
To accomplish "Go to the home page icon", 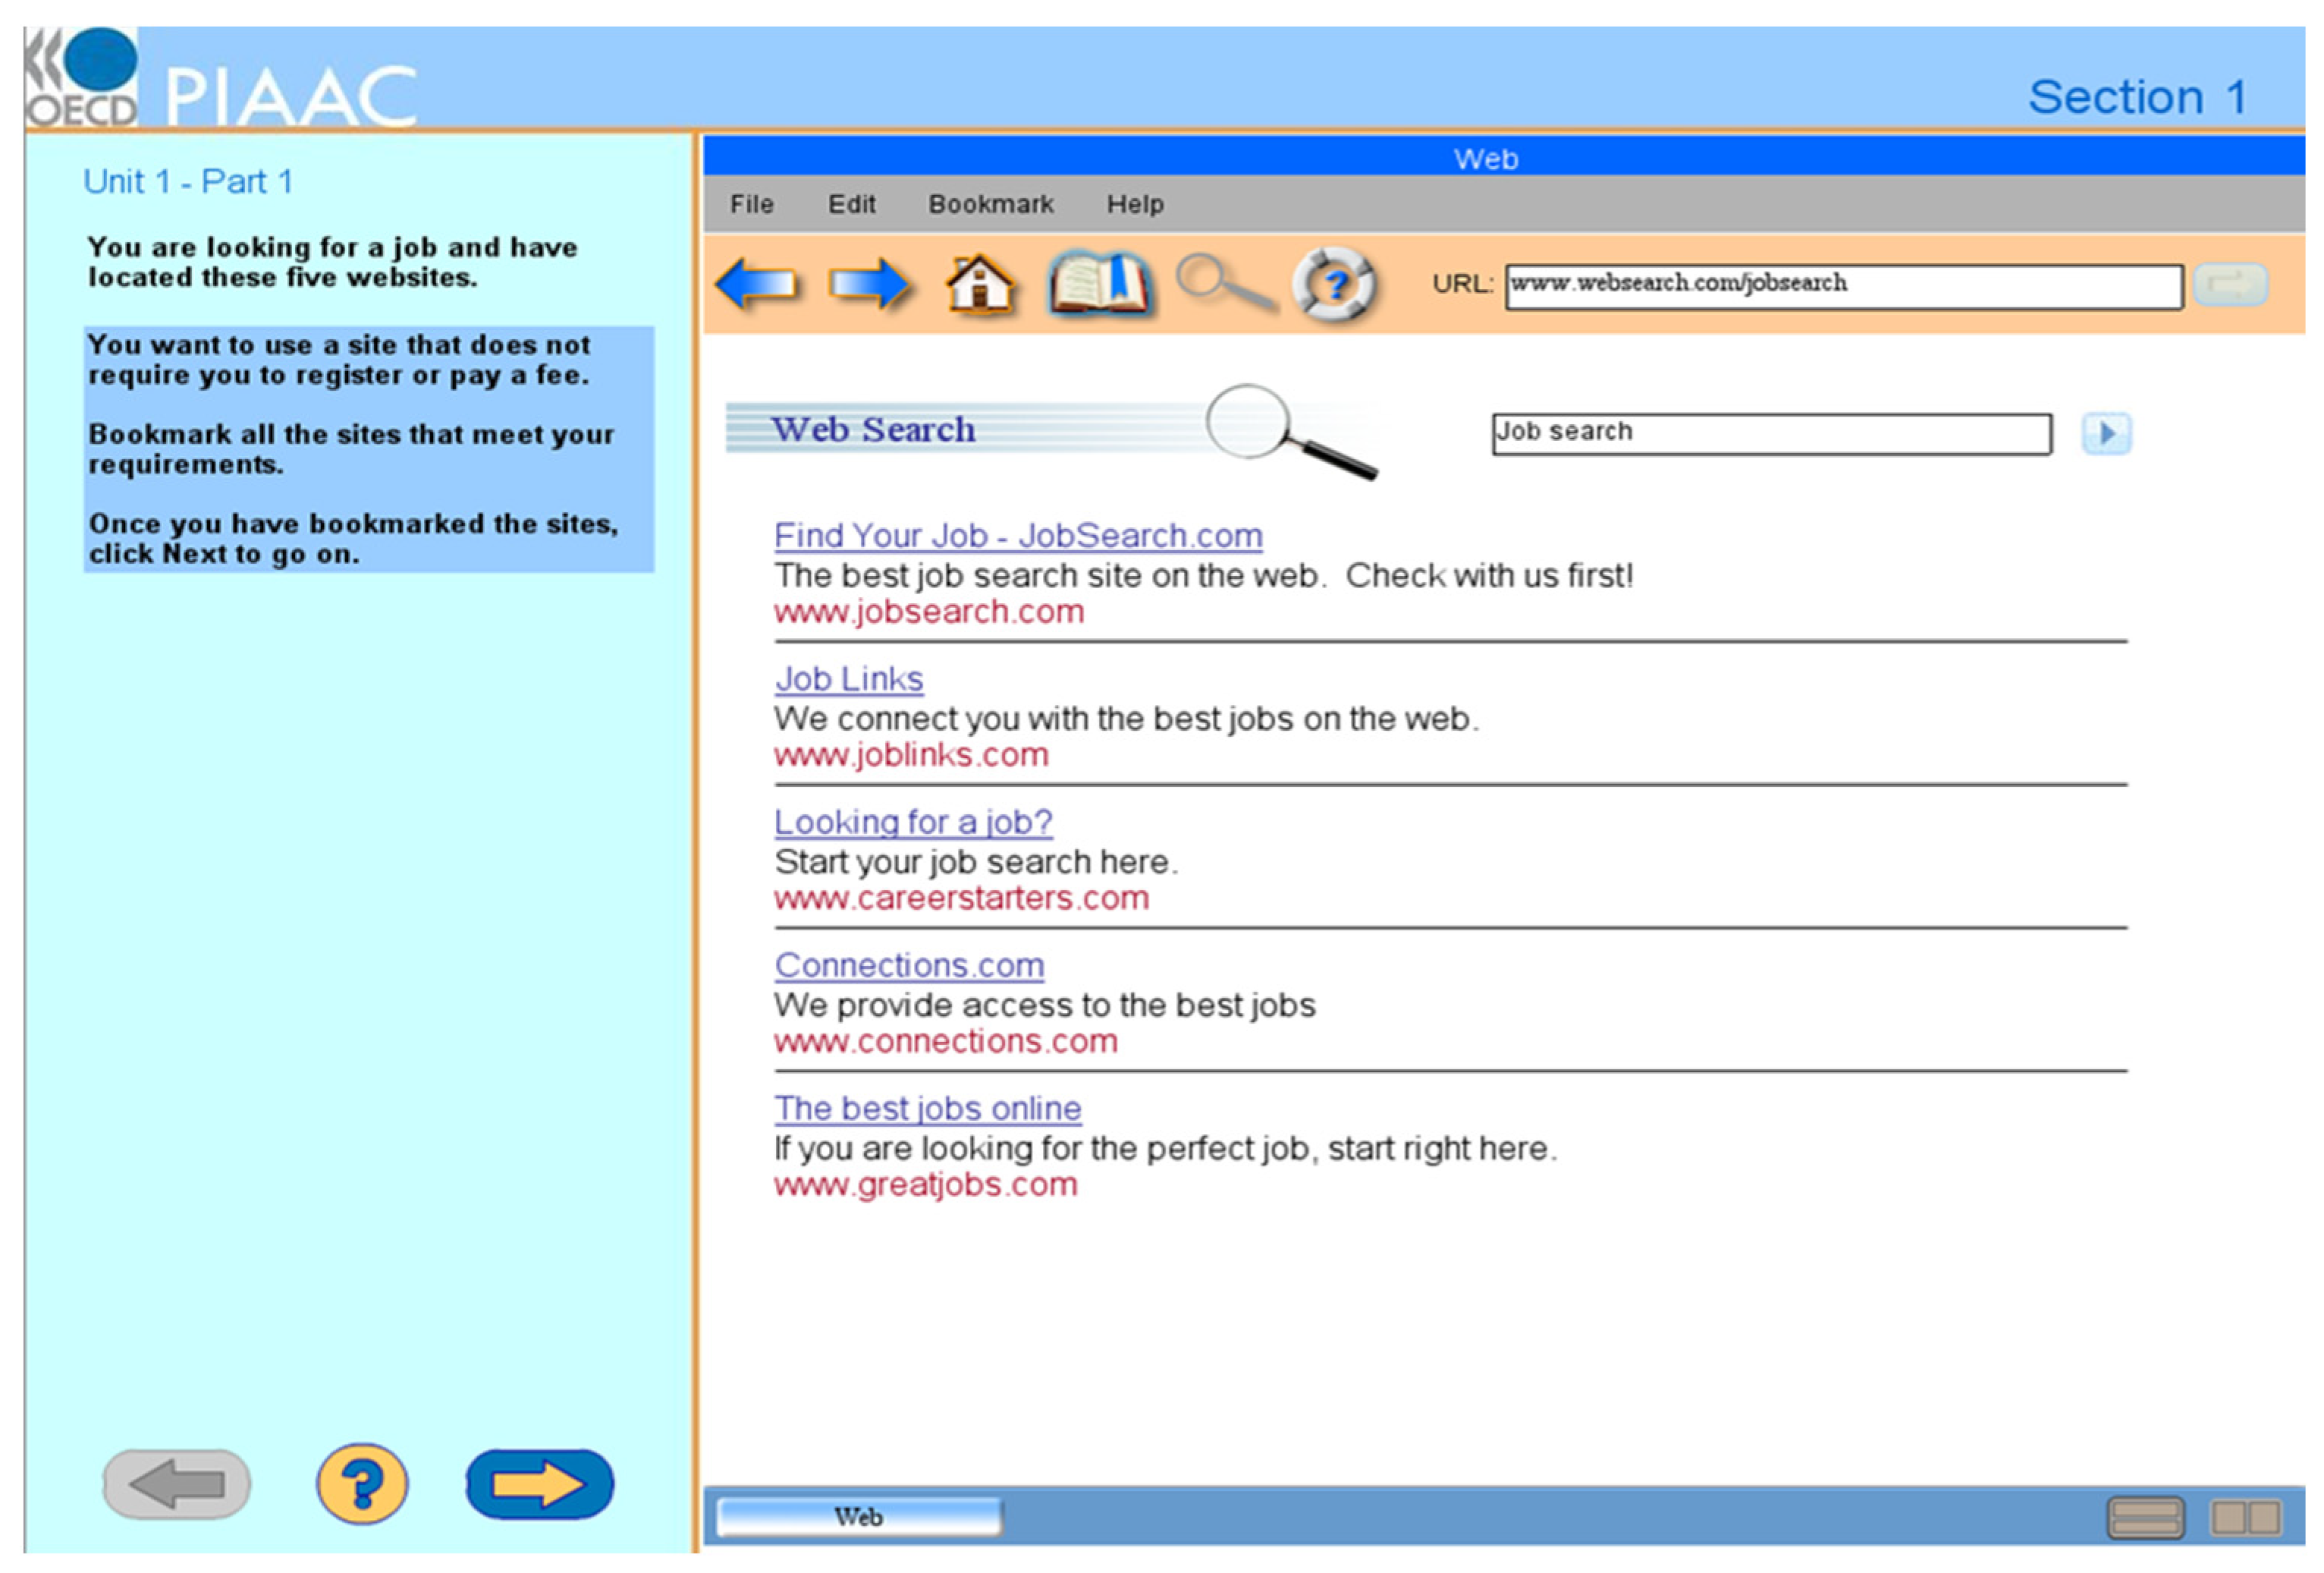I will click(980, 285).
